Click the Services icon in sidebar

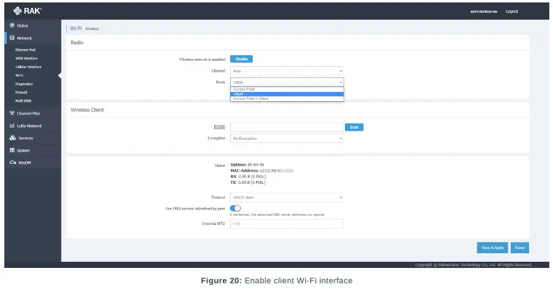pyautogui.click(x=13, y=138)
